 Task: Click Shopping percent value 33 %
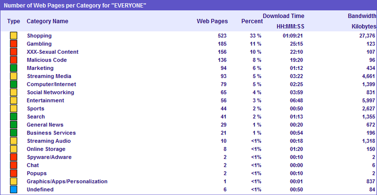click(256, 36)
